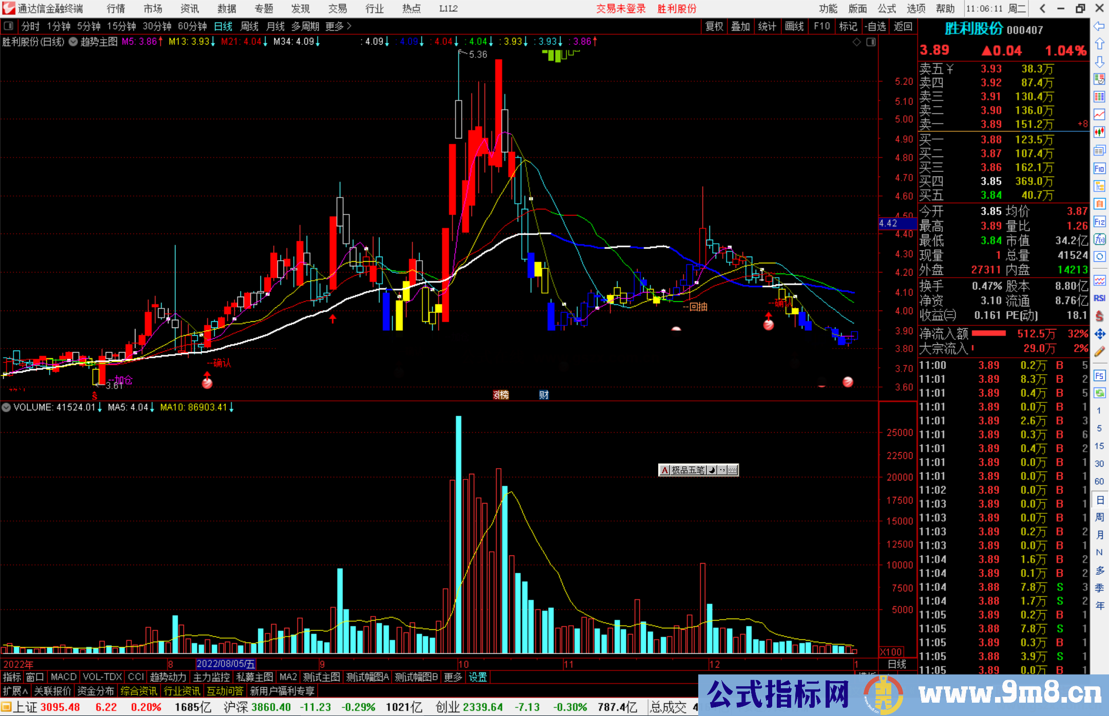
Task: Open the VOLUME indicator dropdown circle
Action: click(6, 408)
